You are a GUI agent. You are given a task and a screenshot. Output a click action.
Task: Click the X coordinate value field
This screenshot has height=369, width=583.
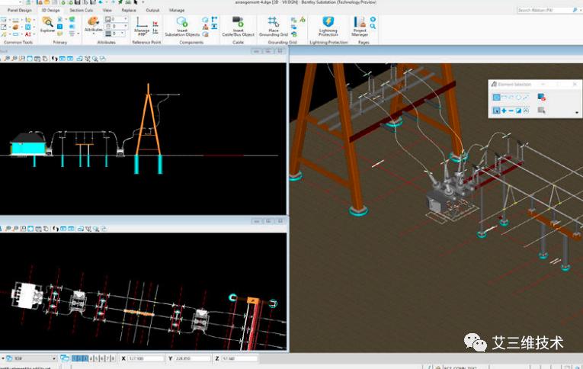pyautogui.click(x=146, y=358)
